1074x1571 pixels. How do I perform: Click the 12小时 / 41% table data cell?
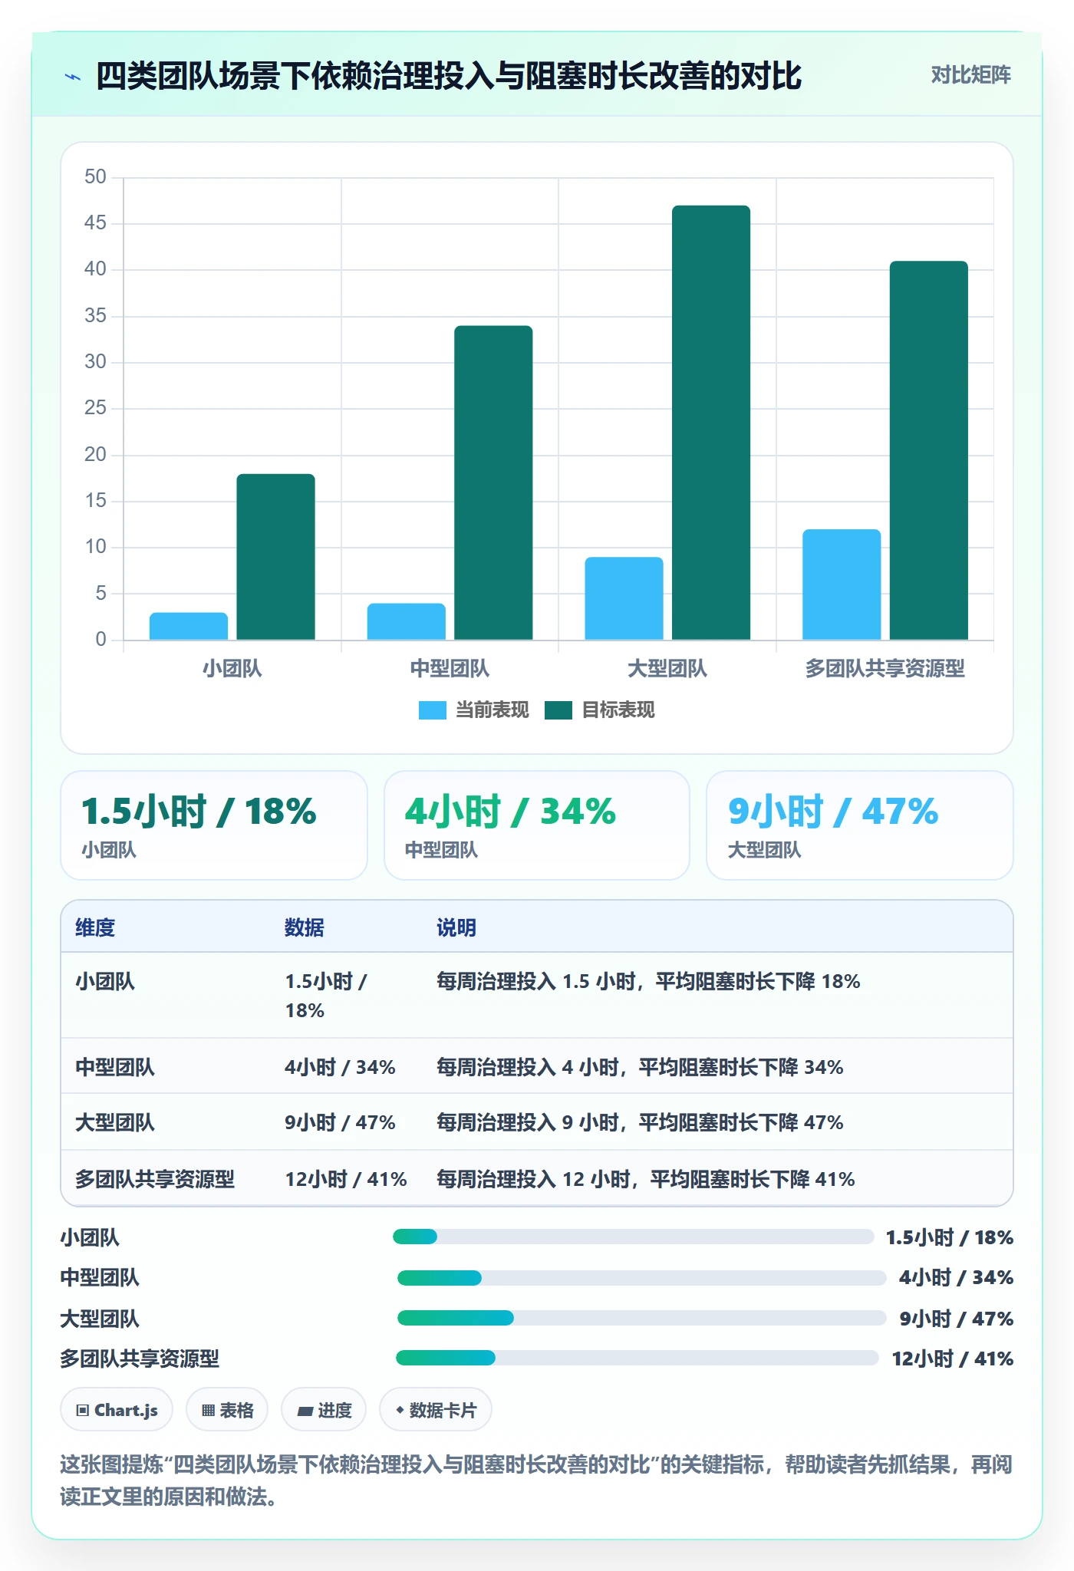(x=346, y=1179)
